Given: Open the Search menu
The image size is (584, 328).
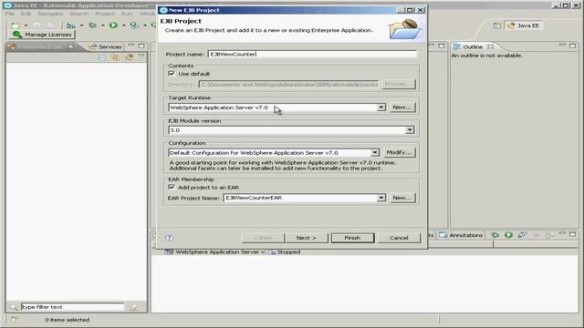Looking at the screenshot, I should pyautogui.click(x=79, y=14).
